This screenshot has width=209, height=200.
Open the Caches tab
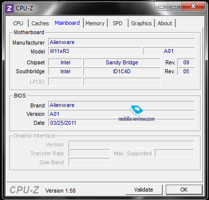(x=40, y=23)
